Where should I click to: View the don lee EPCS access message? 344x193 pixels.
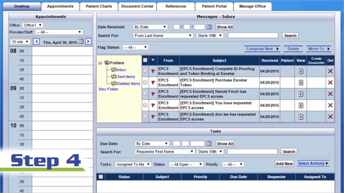click(x=301, y=117)
